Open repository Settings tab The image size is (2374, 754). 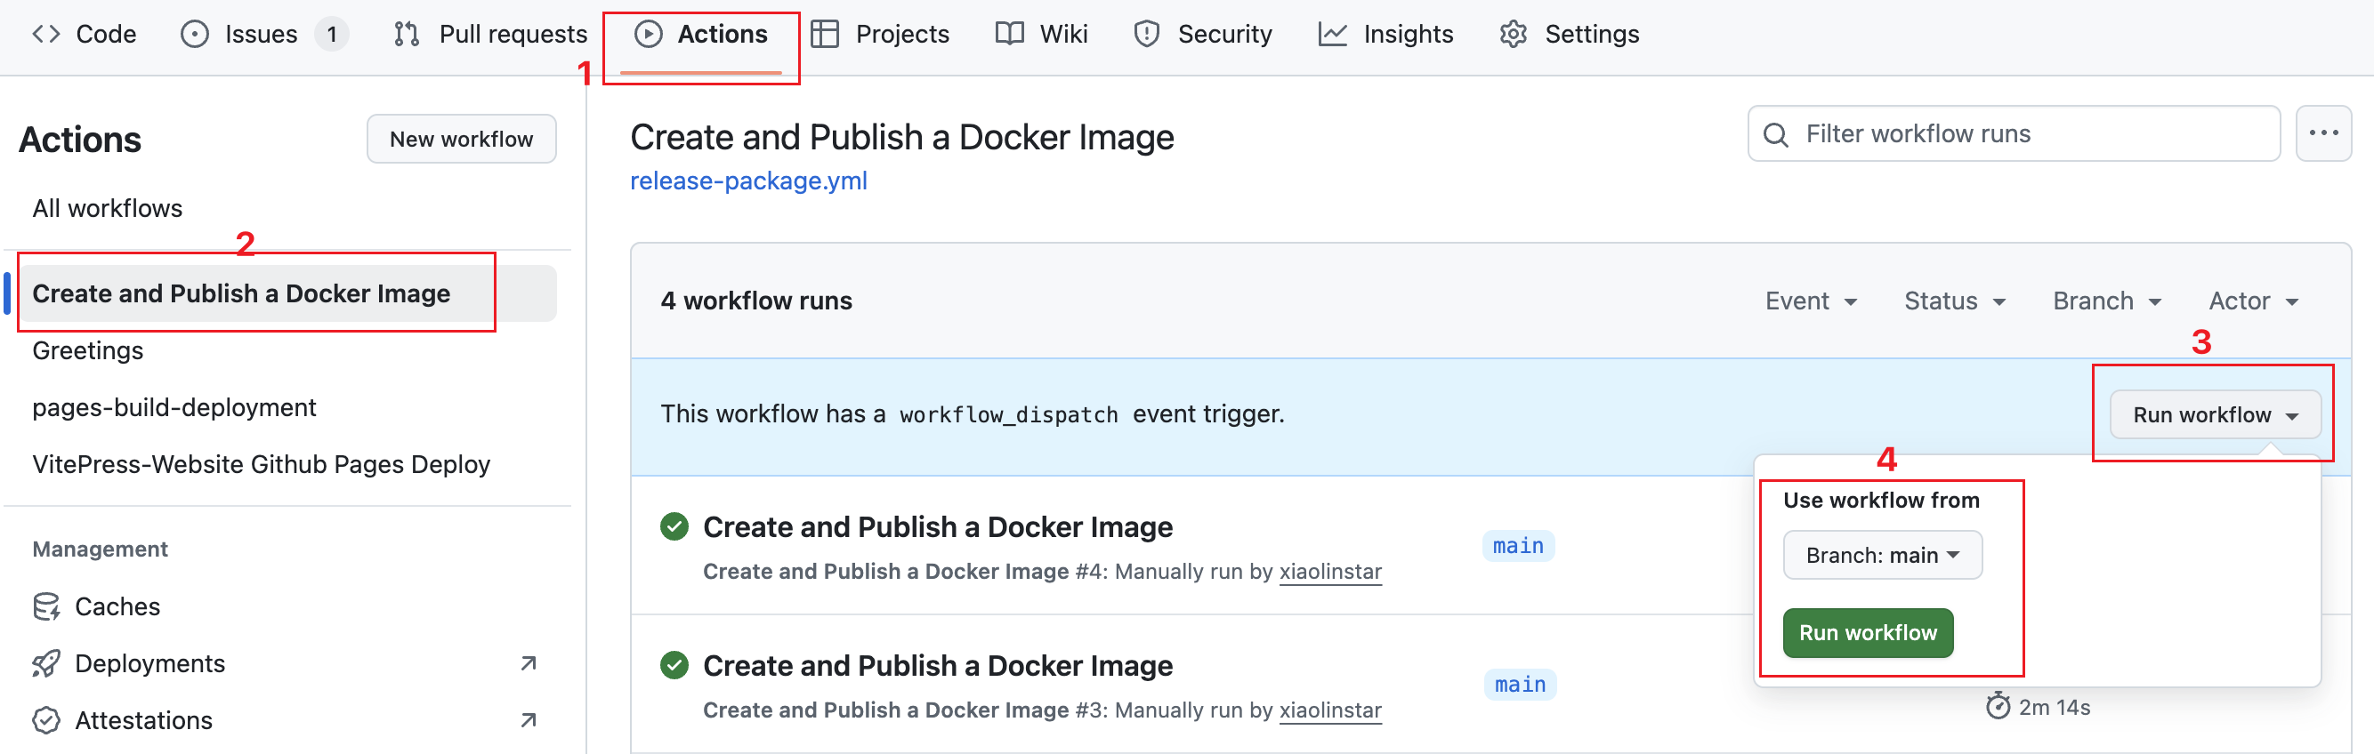(1570, 34)
